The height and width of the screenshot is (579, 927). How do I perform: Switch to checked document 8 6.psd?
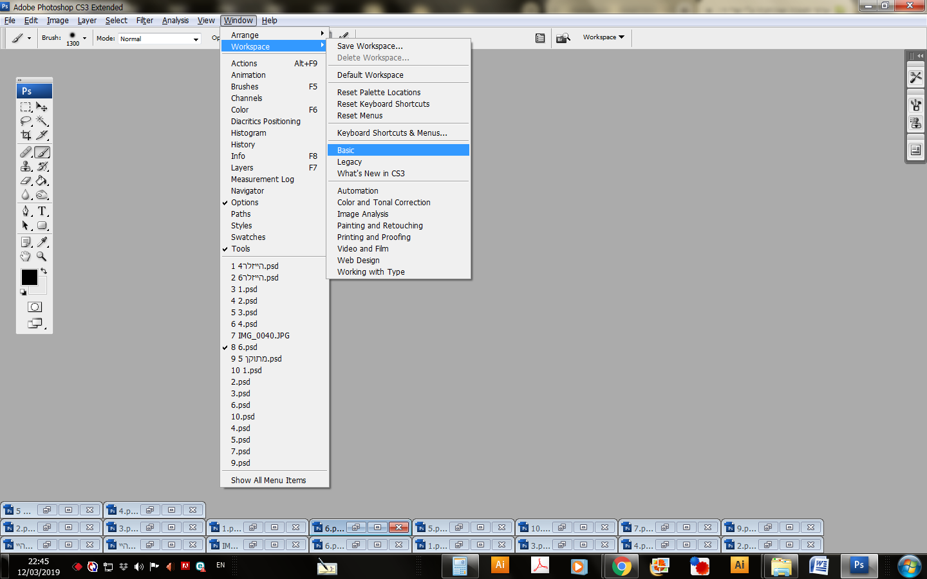275,347
